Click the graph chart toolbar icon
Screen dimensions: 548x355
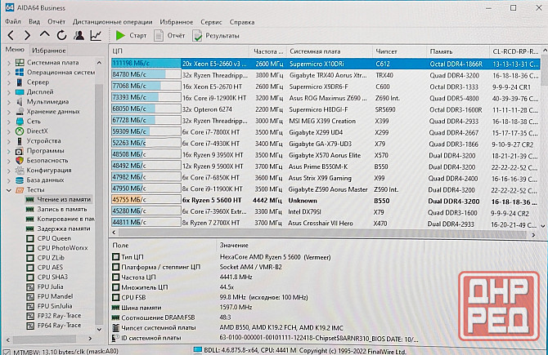pyautogui.click(x=97, y=35)
